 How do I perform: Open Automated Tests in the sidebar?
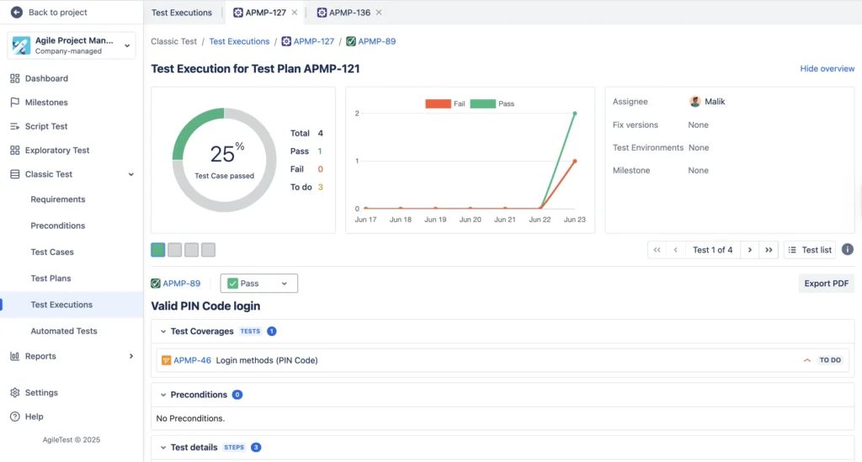pos(64,332)
